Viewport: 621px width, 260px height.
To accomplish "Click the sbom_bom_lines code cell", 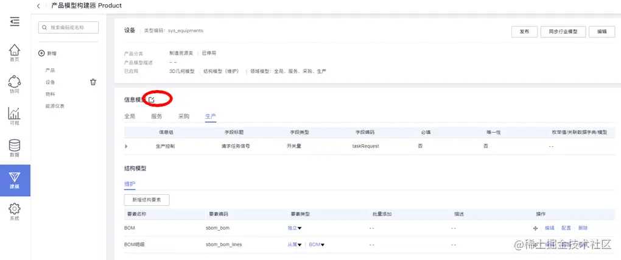I will tap(225, 245).
